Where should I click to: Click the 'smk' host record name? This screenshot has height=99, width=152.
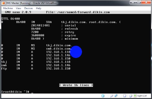tap(4, 65)
